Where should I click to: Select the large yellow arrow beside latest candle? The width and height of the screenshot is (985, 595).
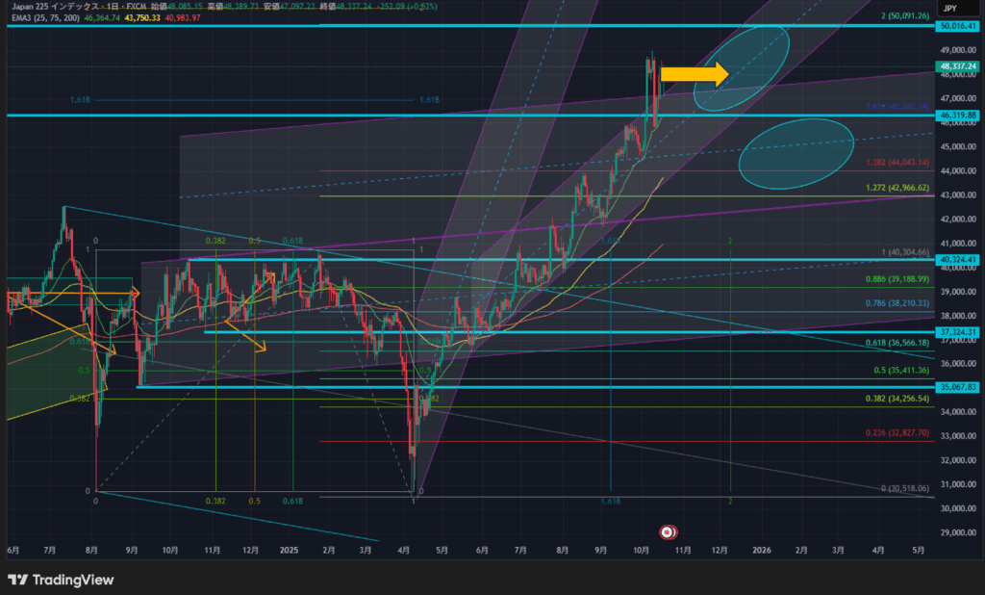point(694,74)
